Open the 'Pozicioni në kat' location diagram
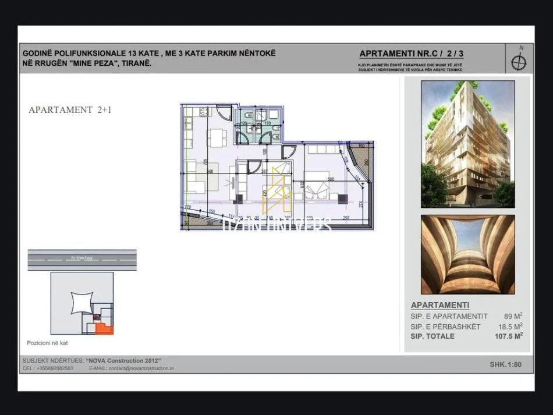The width and height of the screenshot is (553, 415). (81, 303)
